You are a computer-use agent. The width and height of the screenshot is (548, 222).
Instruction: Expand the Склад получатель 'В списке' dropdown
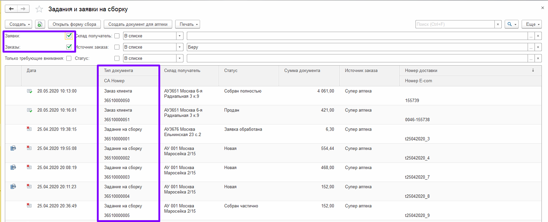tap(180, 36)
